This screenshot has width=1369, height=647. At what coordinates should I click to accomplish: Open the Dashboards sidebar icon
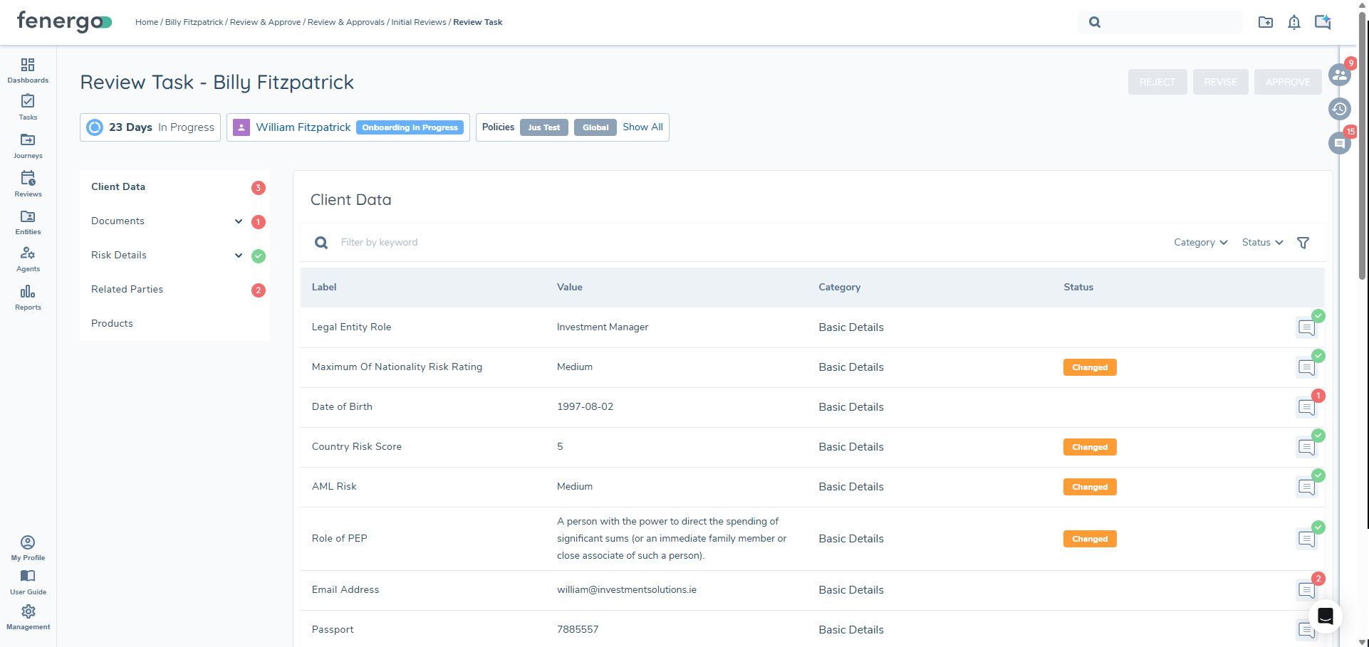pos(28,70)
